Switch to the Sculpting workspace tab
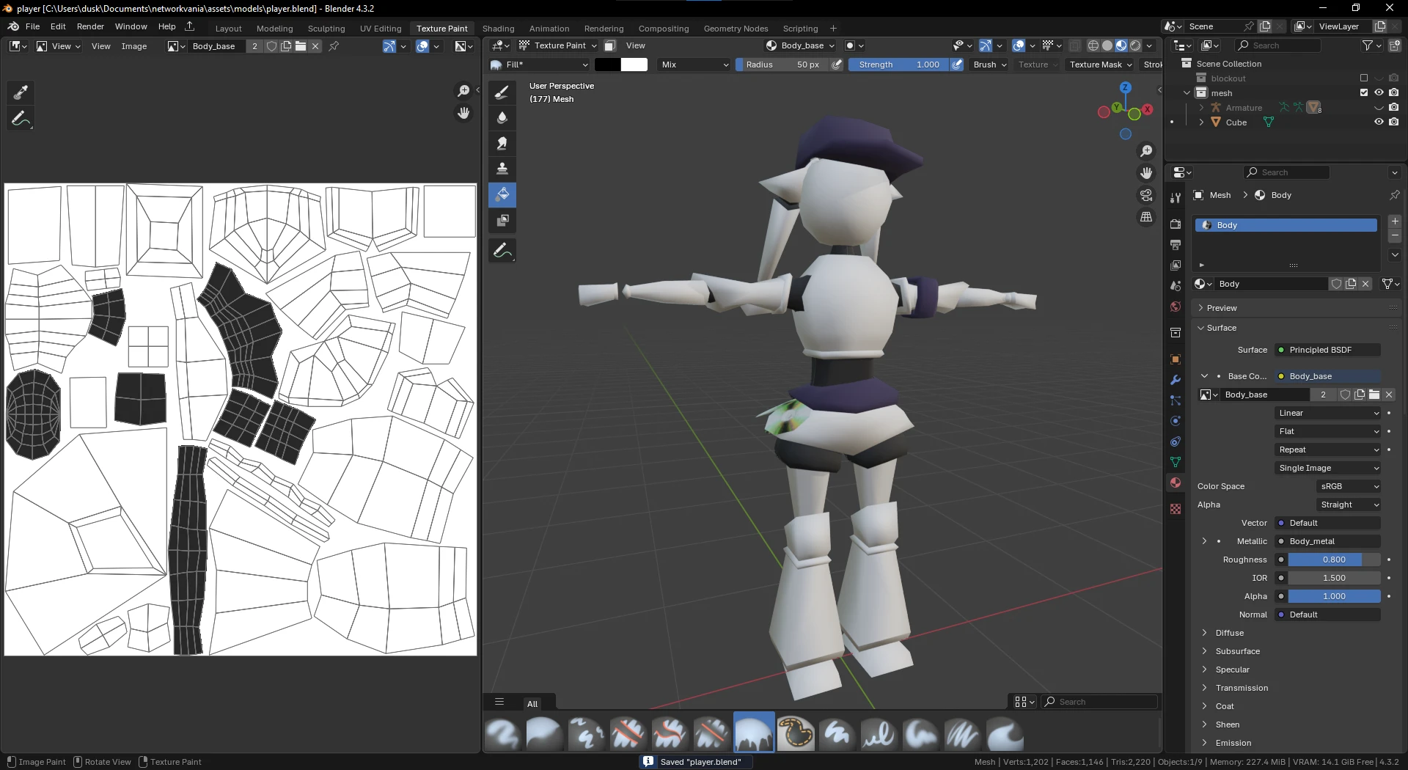This screenshot has width=1408, height=770. (326, 29)
